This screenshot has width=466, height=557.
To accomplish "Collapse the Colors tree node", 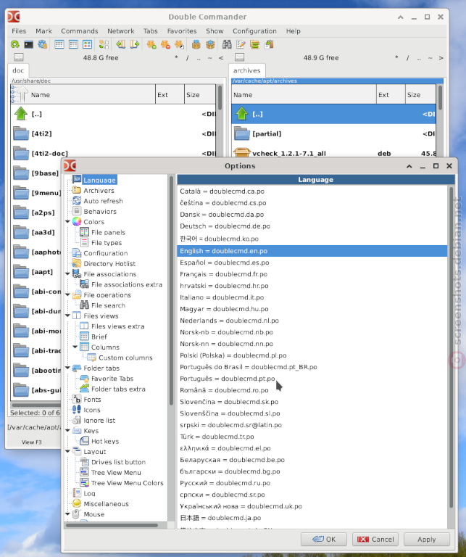I will pos(68,222).
